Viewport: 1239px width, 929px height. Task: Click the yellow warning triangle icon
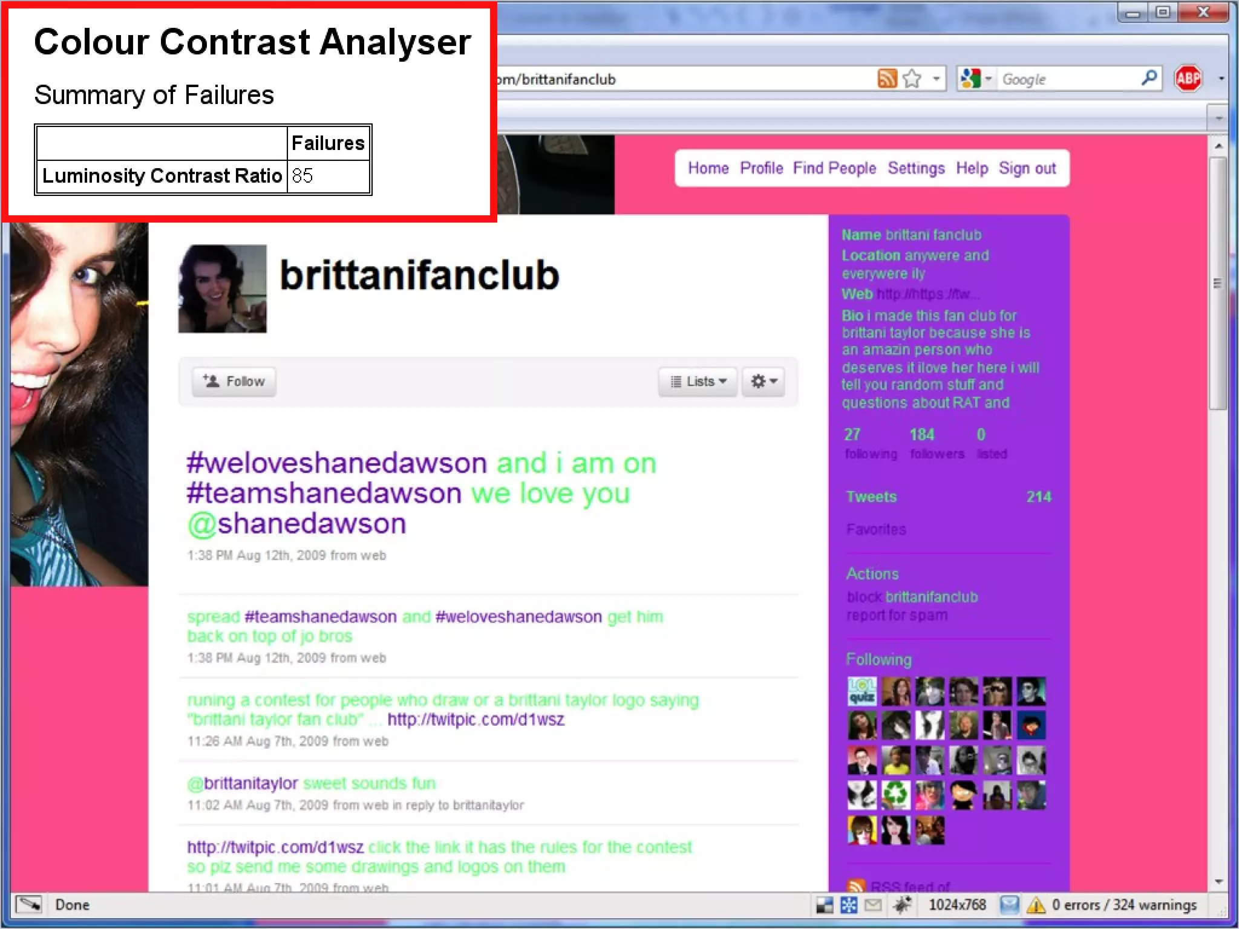pos(1036,905)
